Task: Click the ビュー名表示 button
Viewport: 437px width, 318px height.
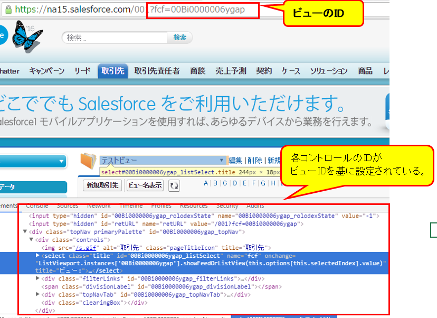Action: 145,185
